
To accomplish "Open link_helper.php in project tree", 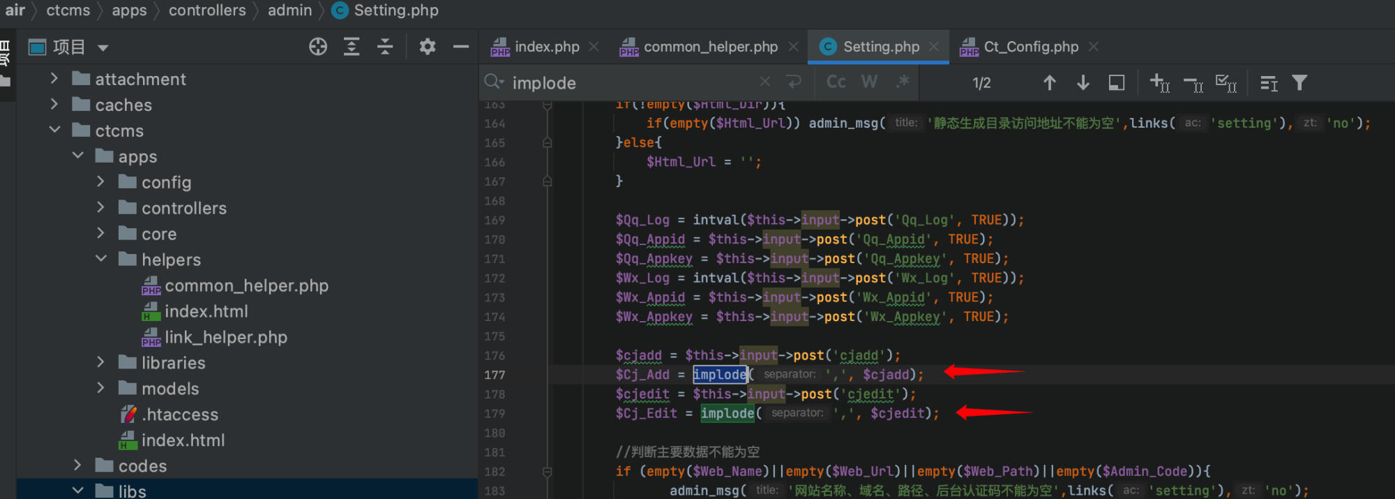I will pos(225,337).
